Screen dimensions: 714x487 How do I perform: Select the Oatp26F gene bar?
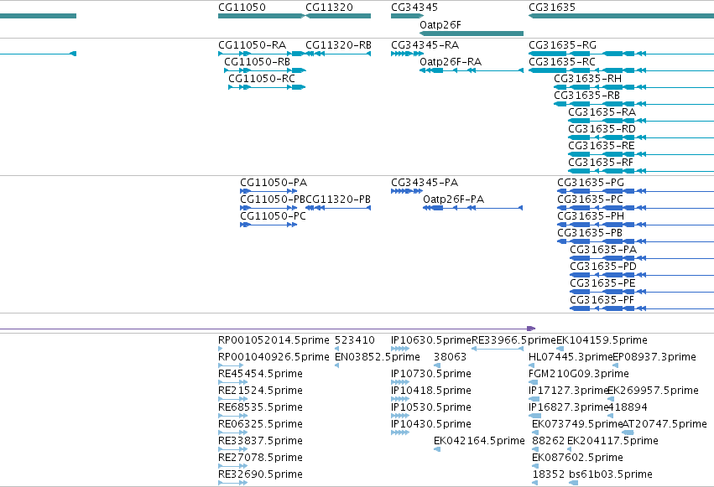(x=472, y=34)
